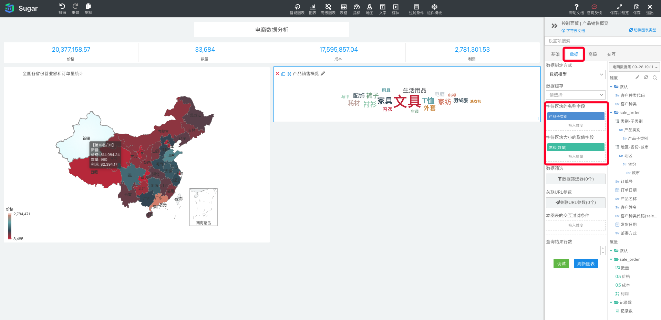Click the 价格 legend gradient bar on map

click(x=10, y=226)
